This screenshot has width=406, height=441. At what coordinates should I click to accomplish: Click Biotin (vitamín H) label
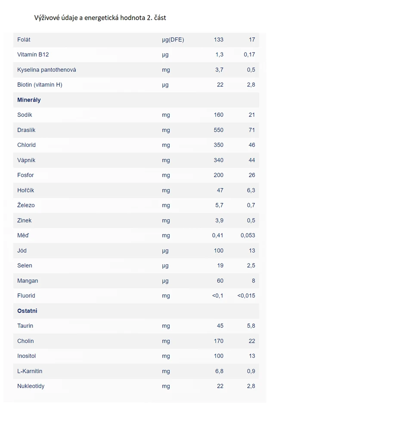point(40,85)
